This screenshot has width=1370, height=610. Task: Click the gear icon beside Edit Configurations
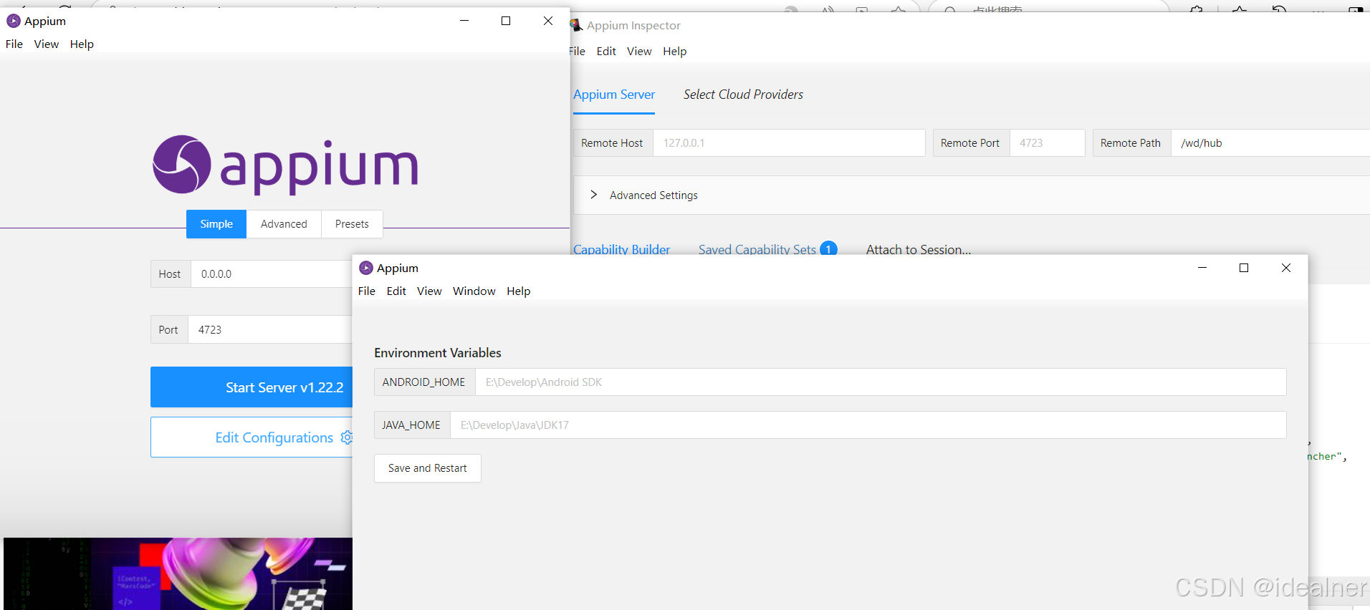pos(346,437)
